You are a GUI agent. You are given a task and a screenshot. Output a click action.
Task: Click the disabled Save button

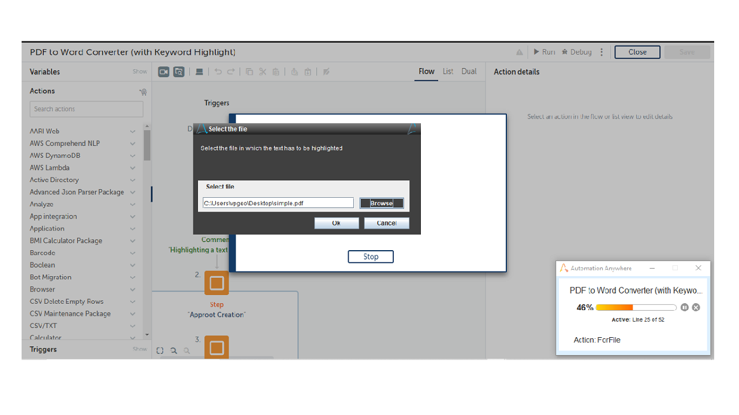[687, 52]
